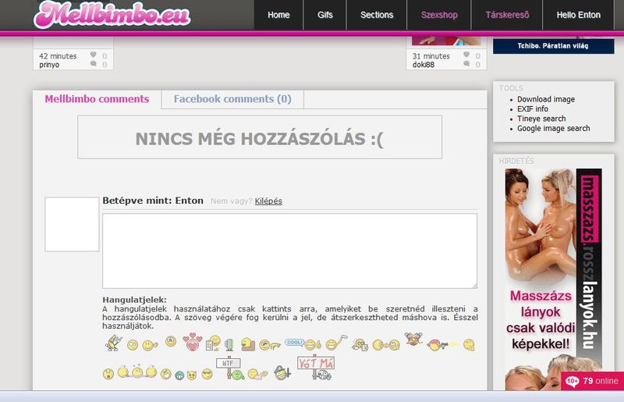This screenshot has height=402, width=624.
Task: Insert the police officer emoticon
Action: [282, 372]
